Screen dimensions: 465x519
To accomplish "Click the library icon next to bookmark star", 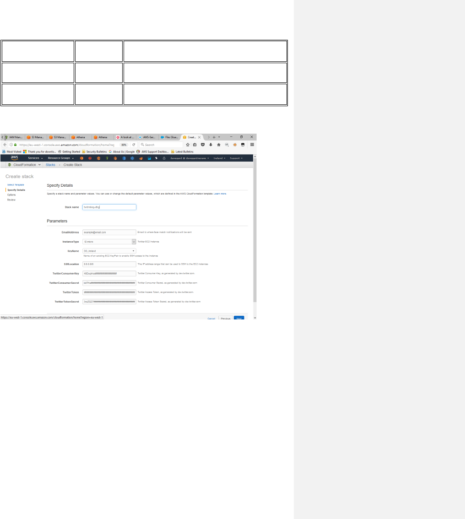I will [195, 145].
